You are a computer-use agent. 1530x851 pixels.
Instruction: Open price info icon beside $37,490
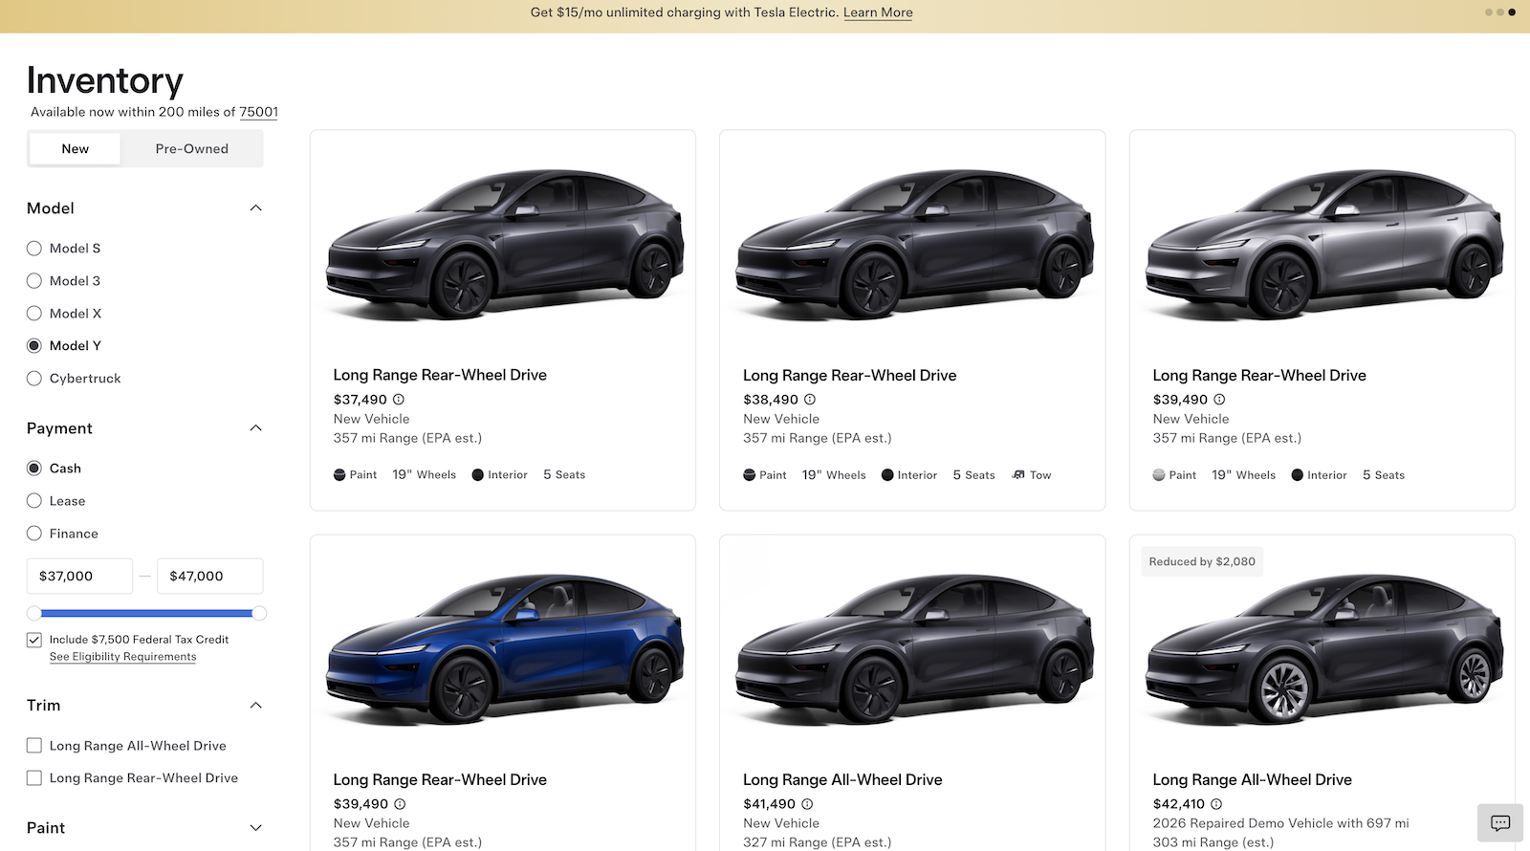[399, 400]
